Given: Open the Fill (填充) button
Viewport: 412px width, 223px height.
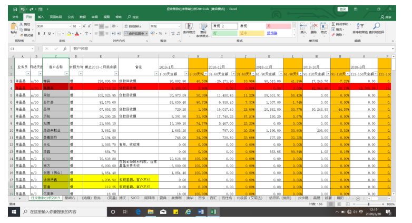Looking at the screenshot, I should tap(337, 30).
